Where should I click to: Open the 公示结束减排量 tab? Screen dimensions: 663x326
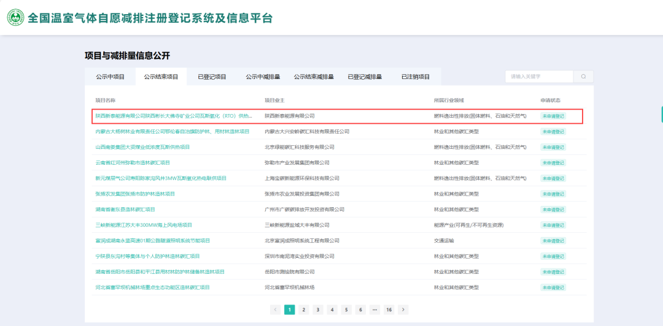[314, 77]
